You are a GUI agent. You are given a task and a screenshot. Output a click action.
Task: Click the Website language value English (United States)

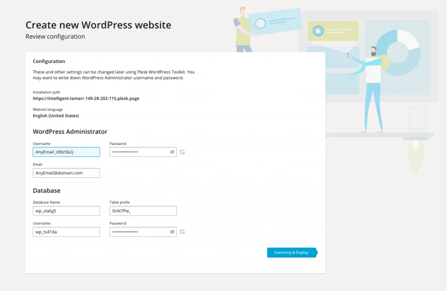(x=56, y=115)
